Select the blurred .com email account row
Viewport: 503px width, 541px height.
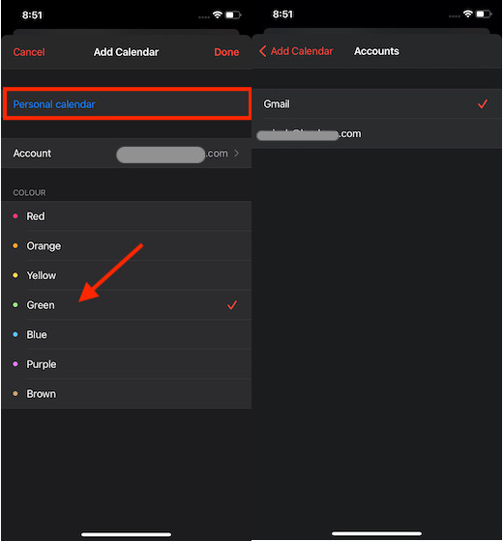coord(376,134)
